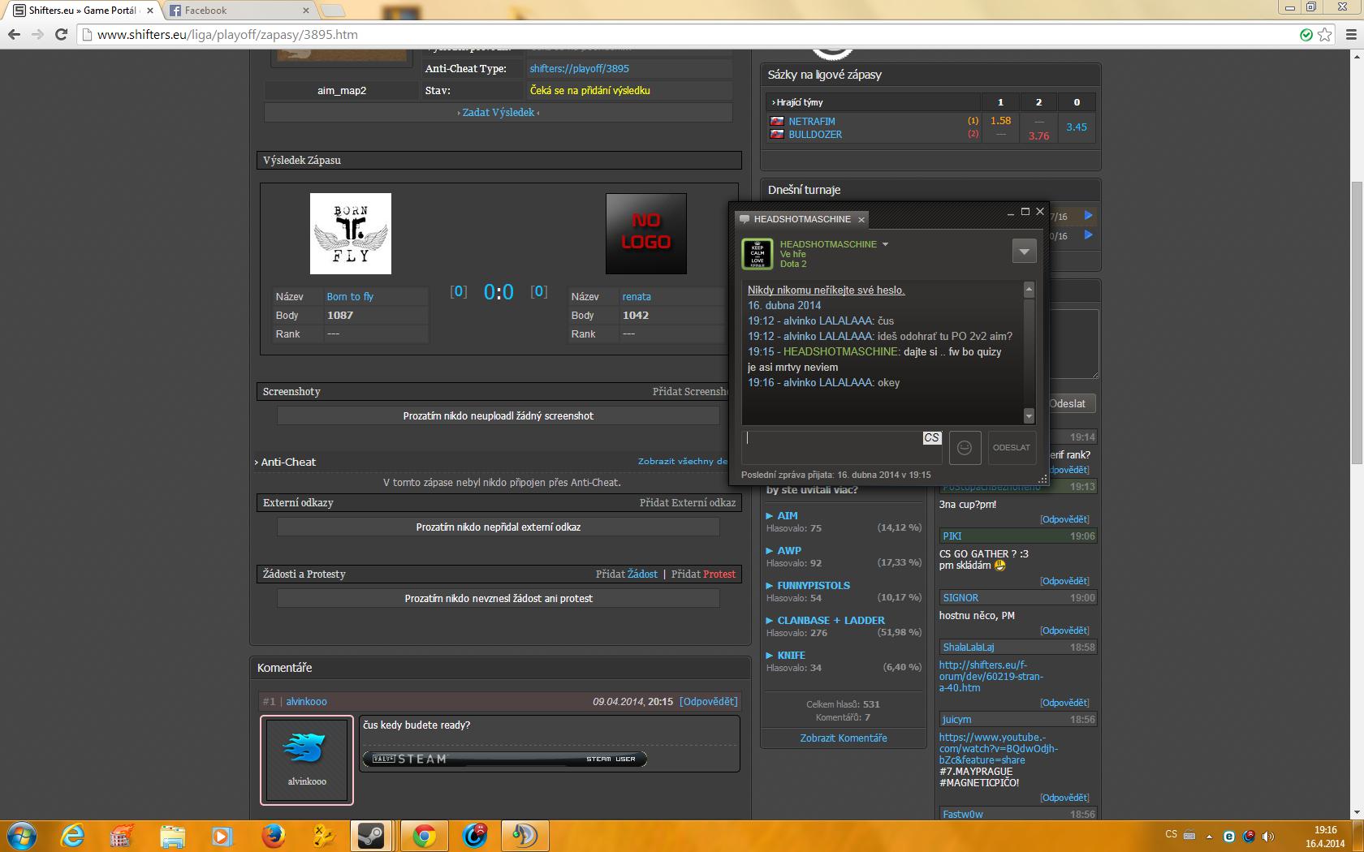This screenshot has width=1364, height=852.
Task: Reply to comment #1 via Odpovědět
Action: tap(709, 702)
